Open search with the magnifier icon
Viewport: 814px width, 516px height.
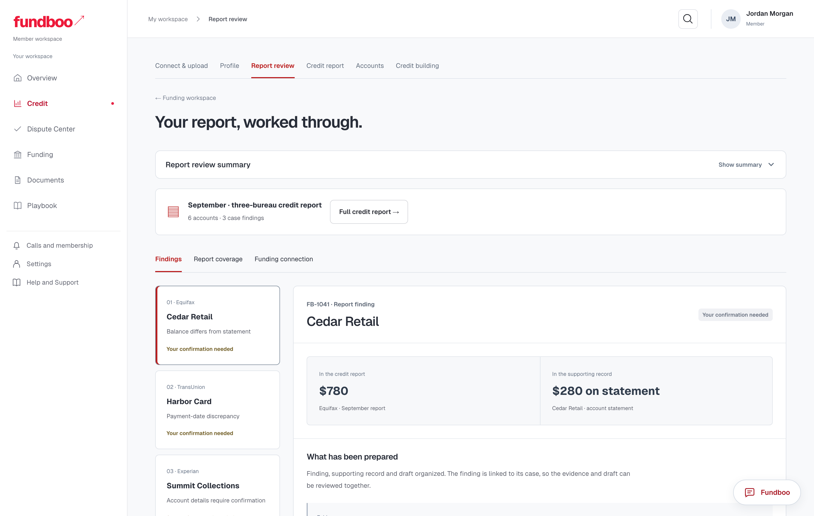click(688, 19)
